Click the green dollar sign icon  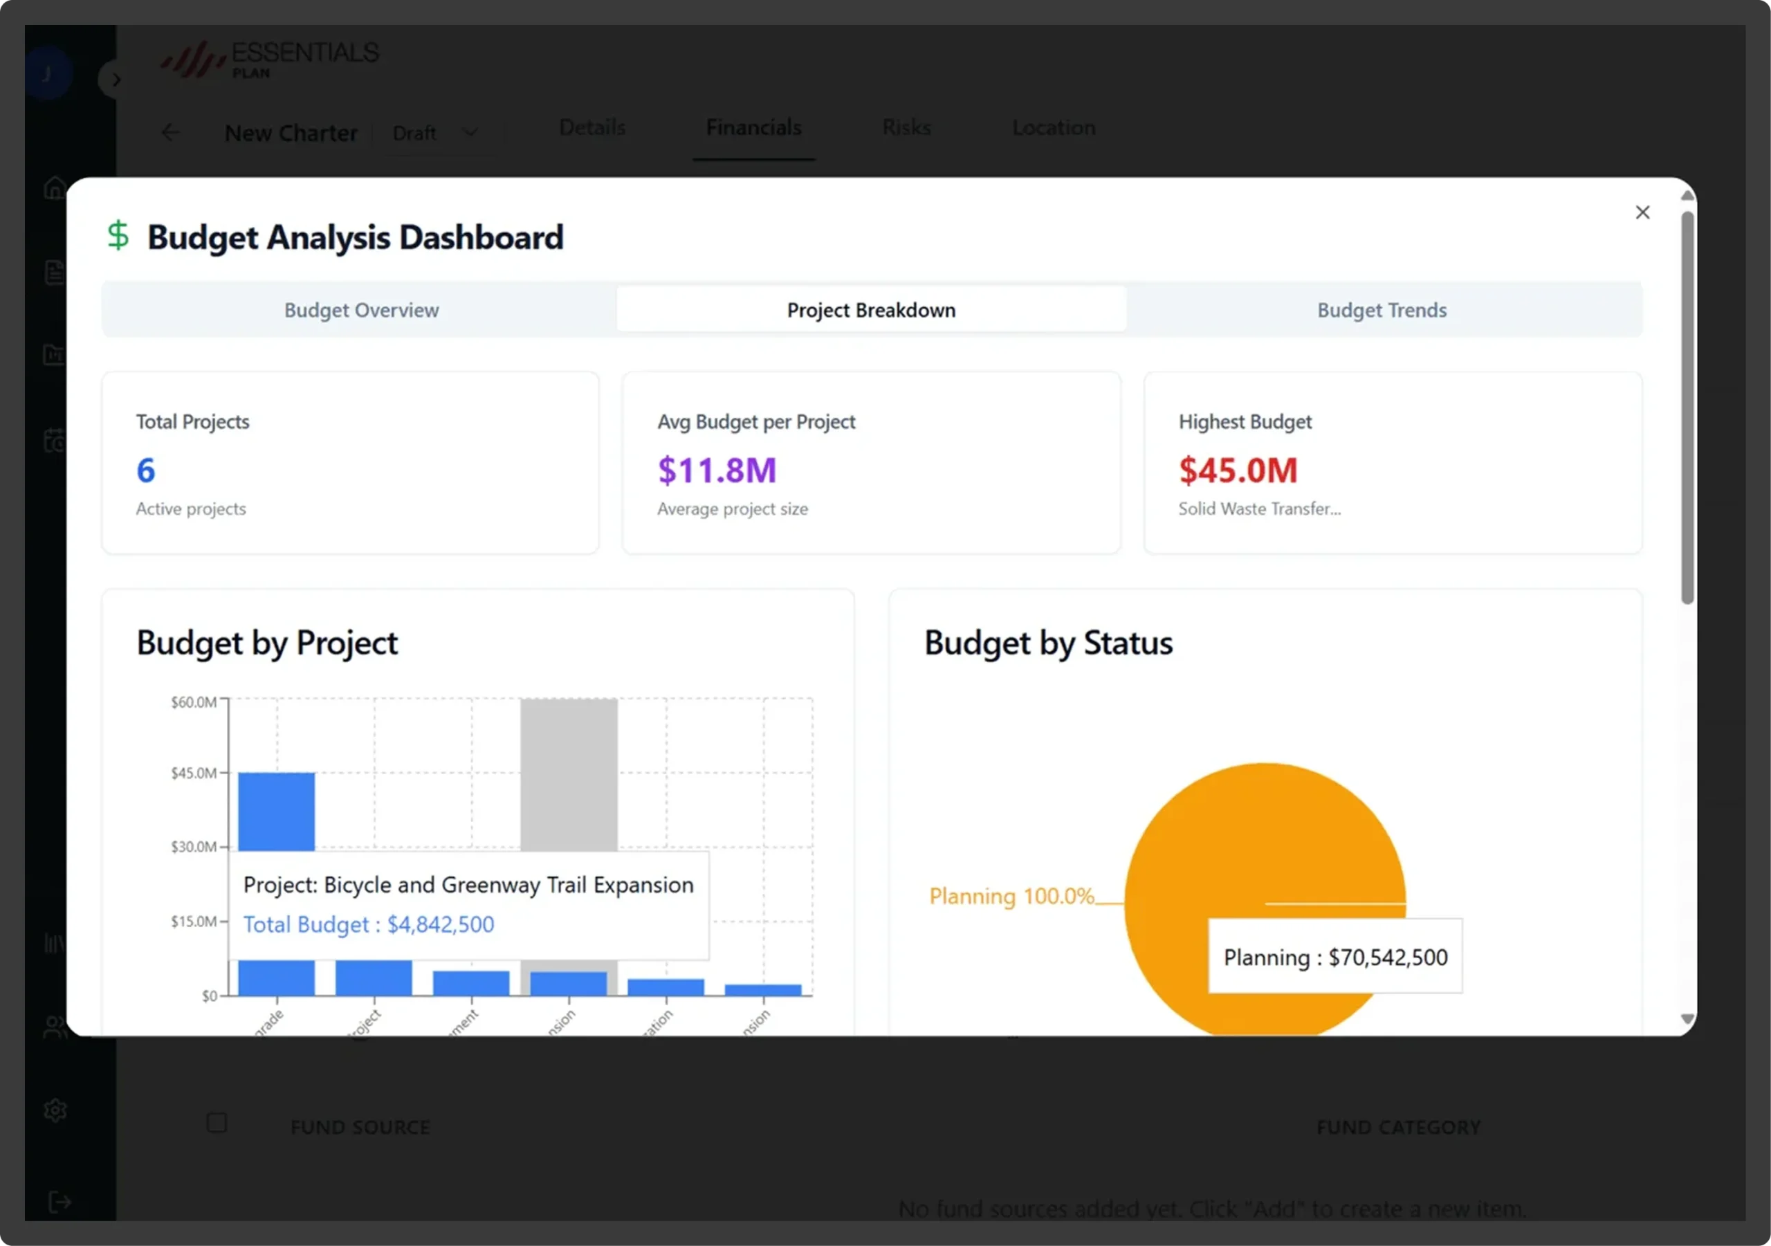coord(118,235)
